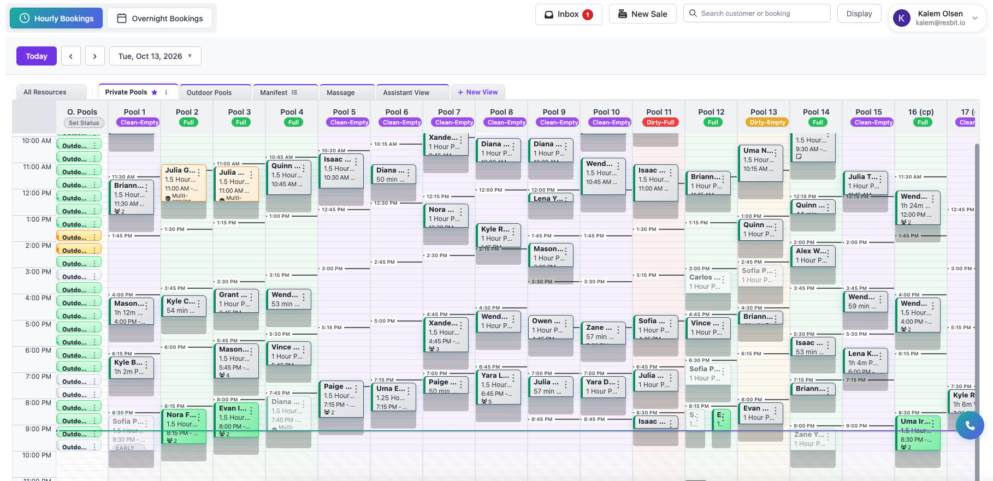Start a New Sale
Viewport: 993px width, 481px height.
coord(643,14)
